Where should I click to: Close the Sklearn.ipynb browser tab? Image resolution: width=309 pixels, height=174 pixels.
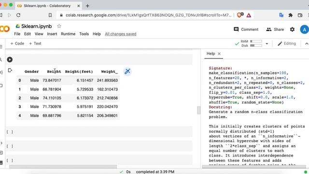(78, 6)
